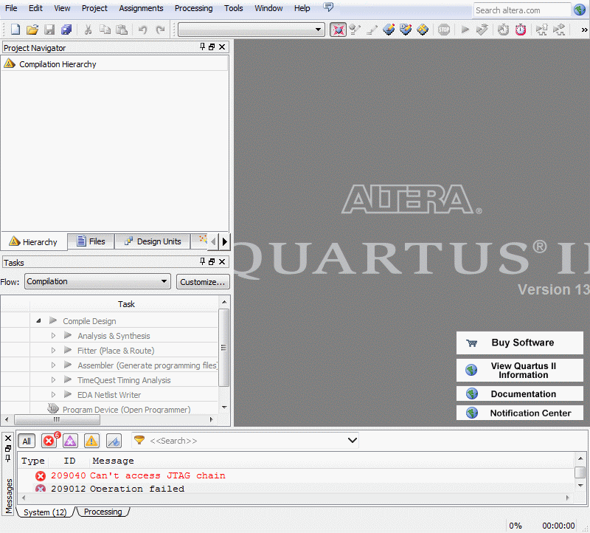This screenshot has width=590, height=533.
Task: Click the Documentation button
Action: tap(520, 394)
